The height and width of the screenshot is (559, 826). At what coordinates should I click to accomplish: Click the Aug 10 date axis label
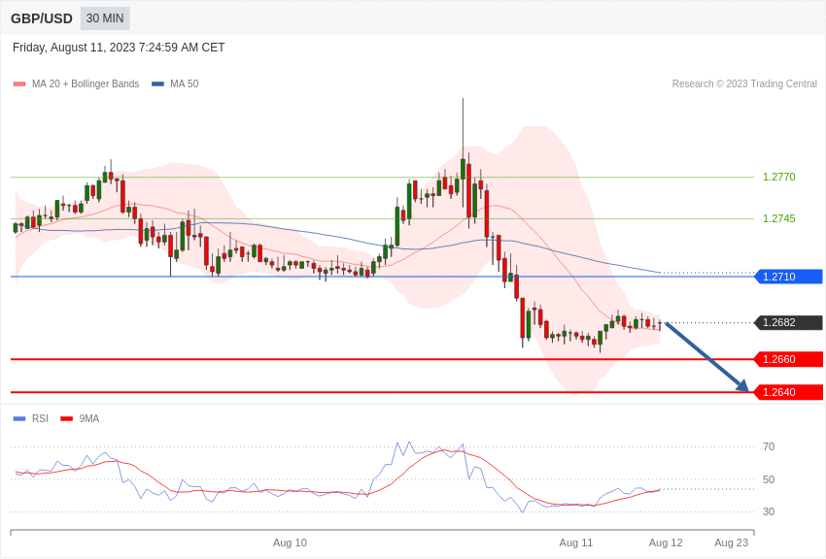coord(290,543)
